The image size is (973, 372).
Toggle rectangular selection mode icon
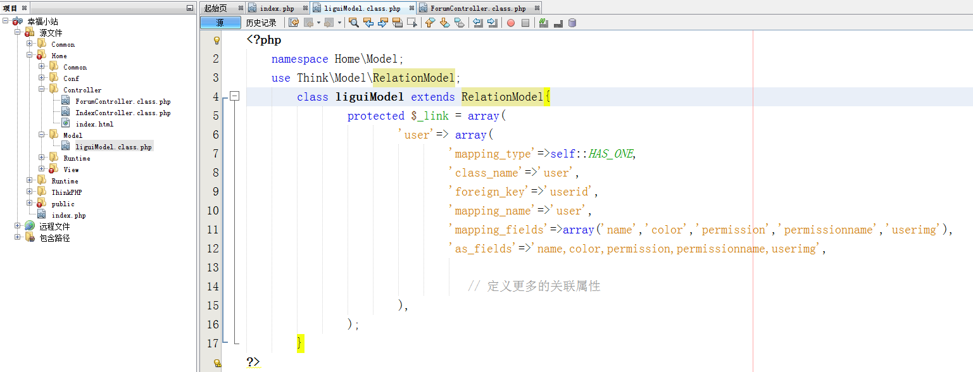point(412,23)
